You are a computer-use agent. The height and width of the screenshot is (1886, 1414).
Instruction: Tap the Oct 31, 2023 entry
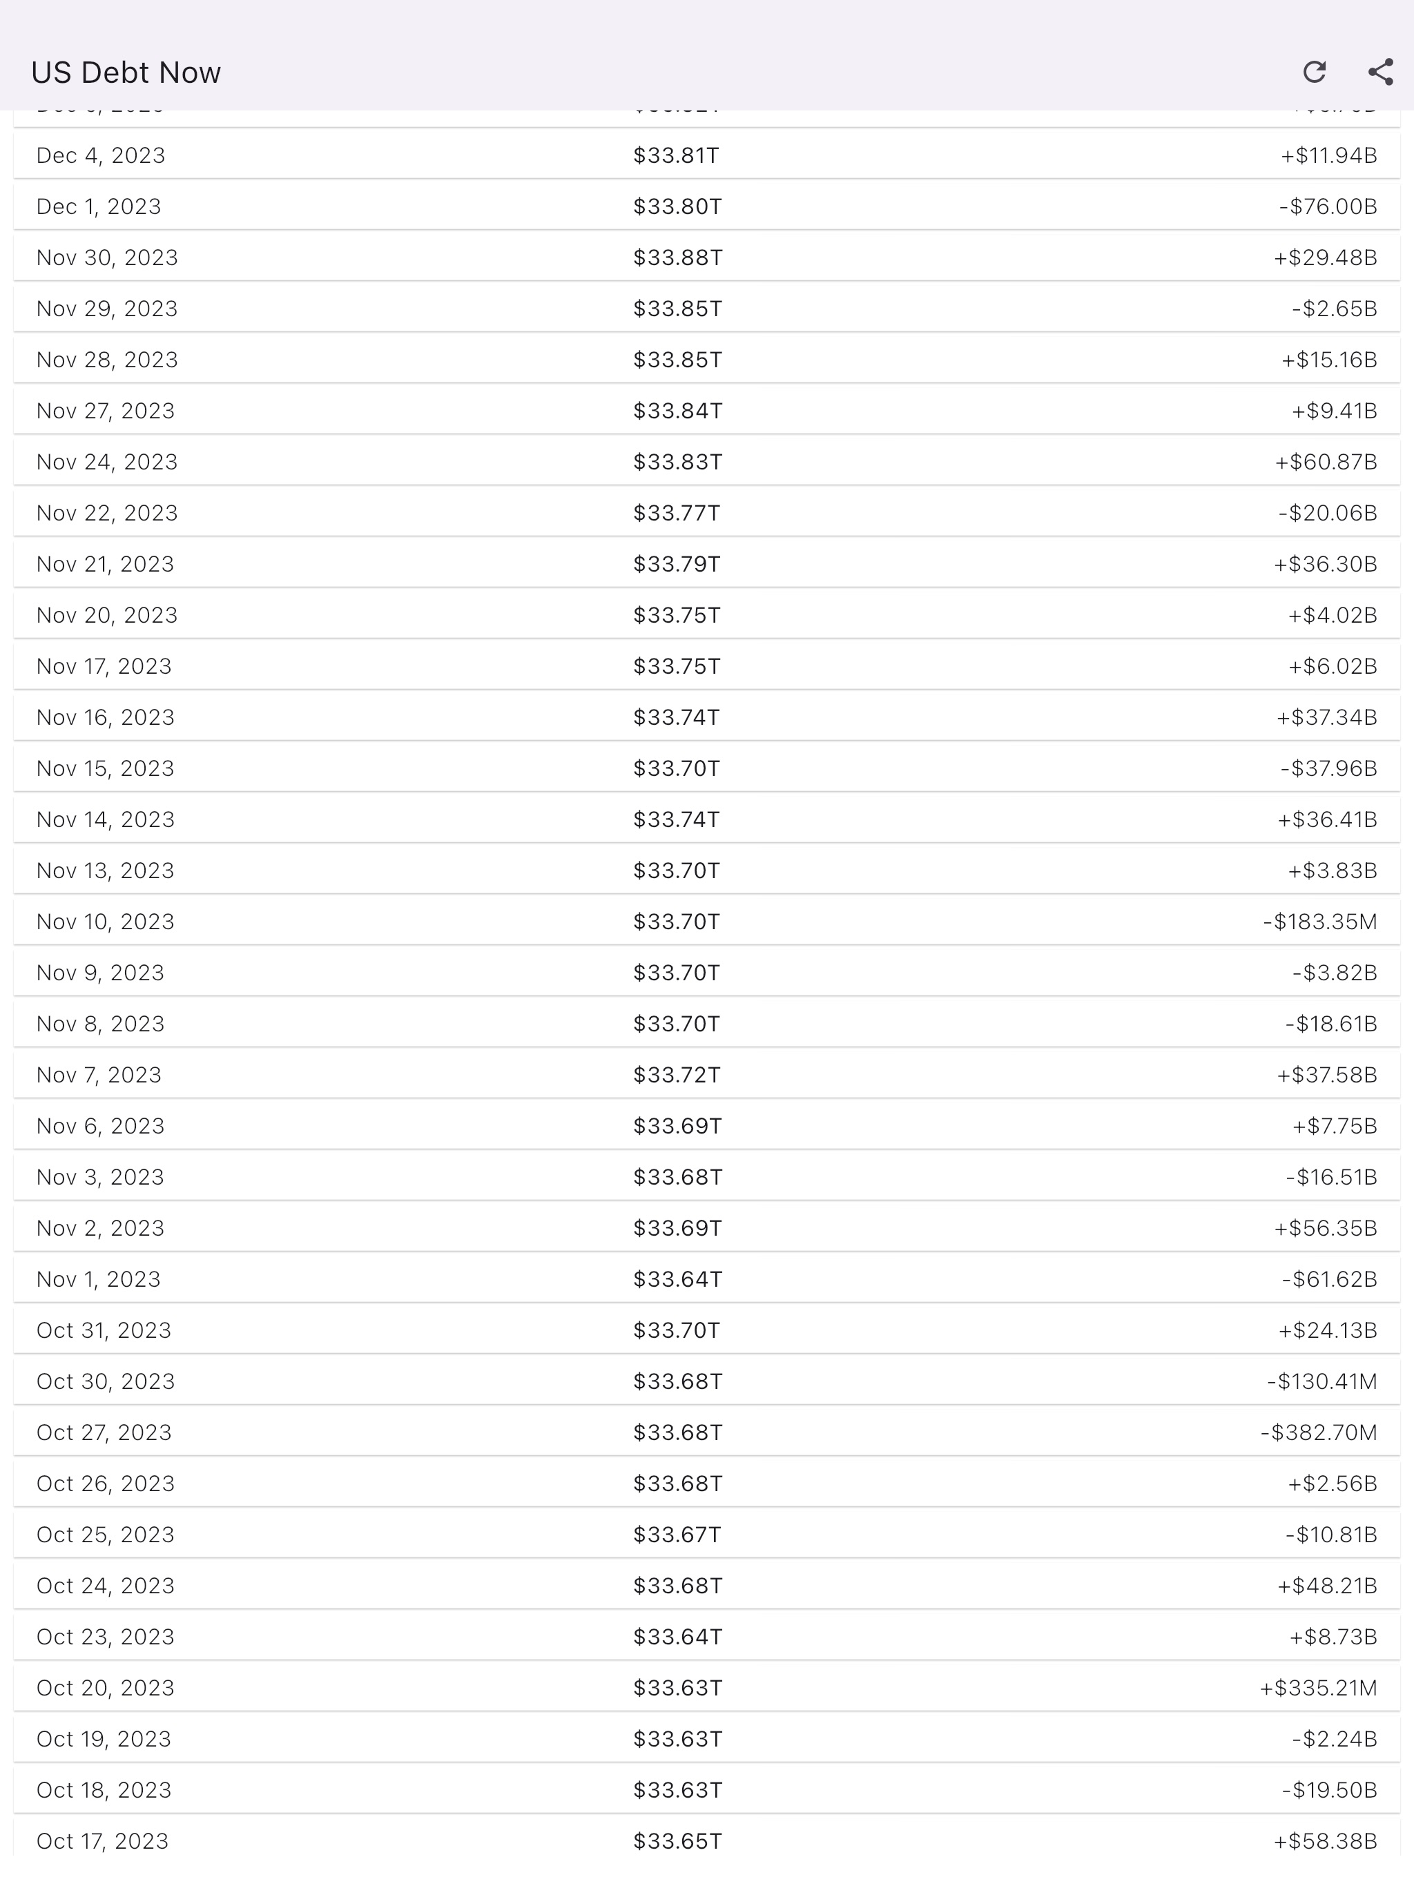pyautogui.click(x=707, y=1330)
